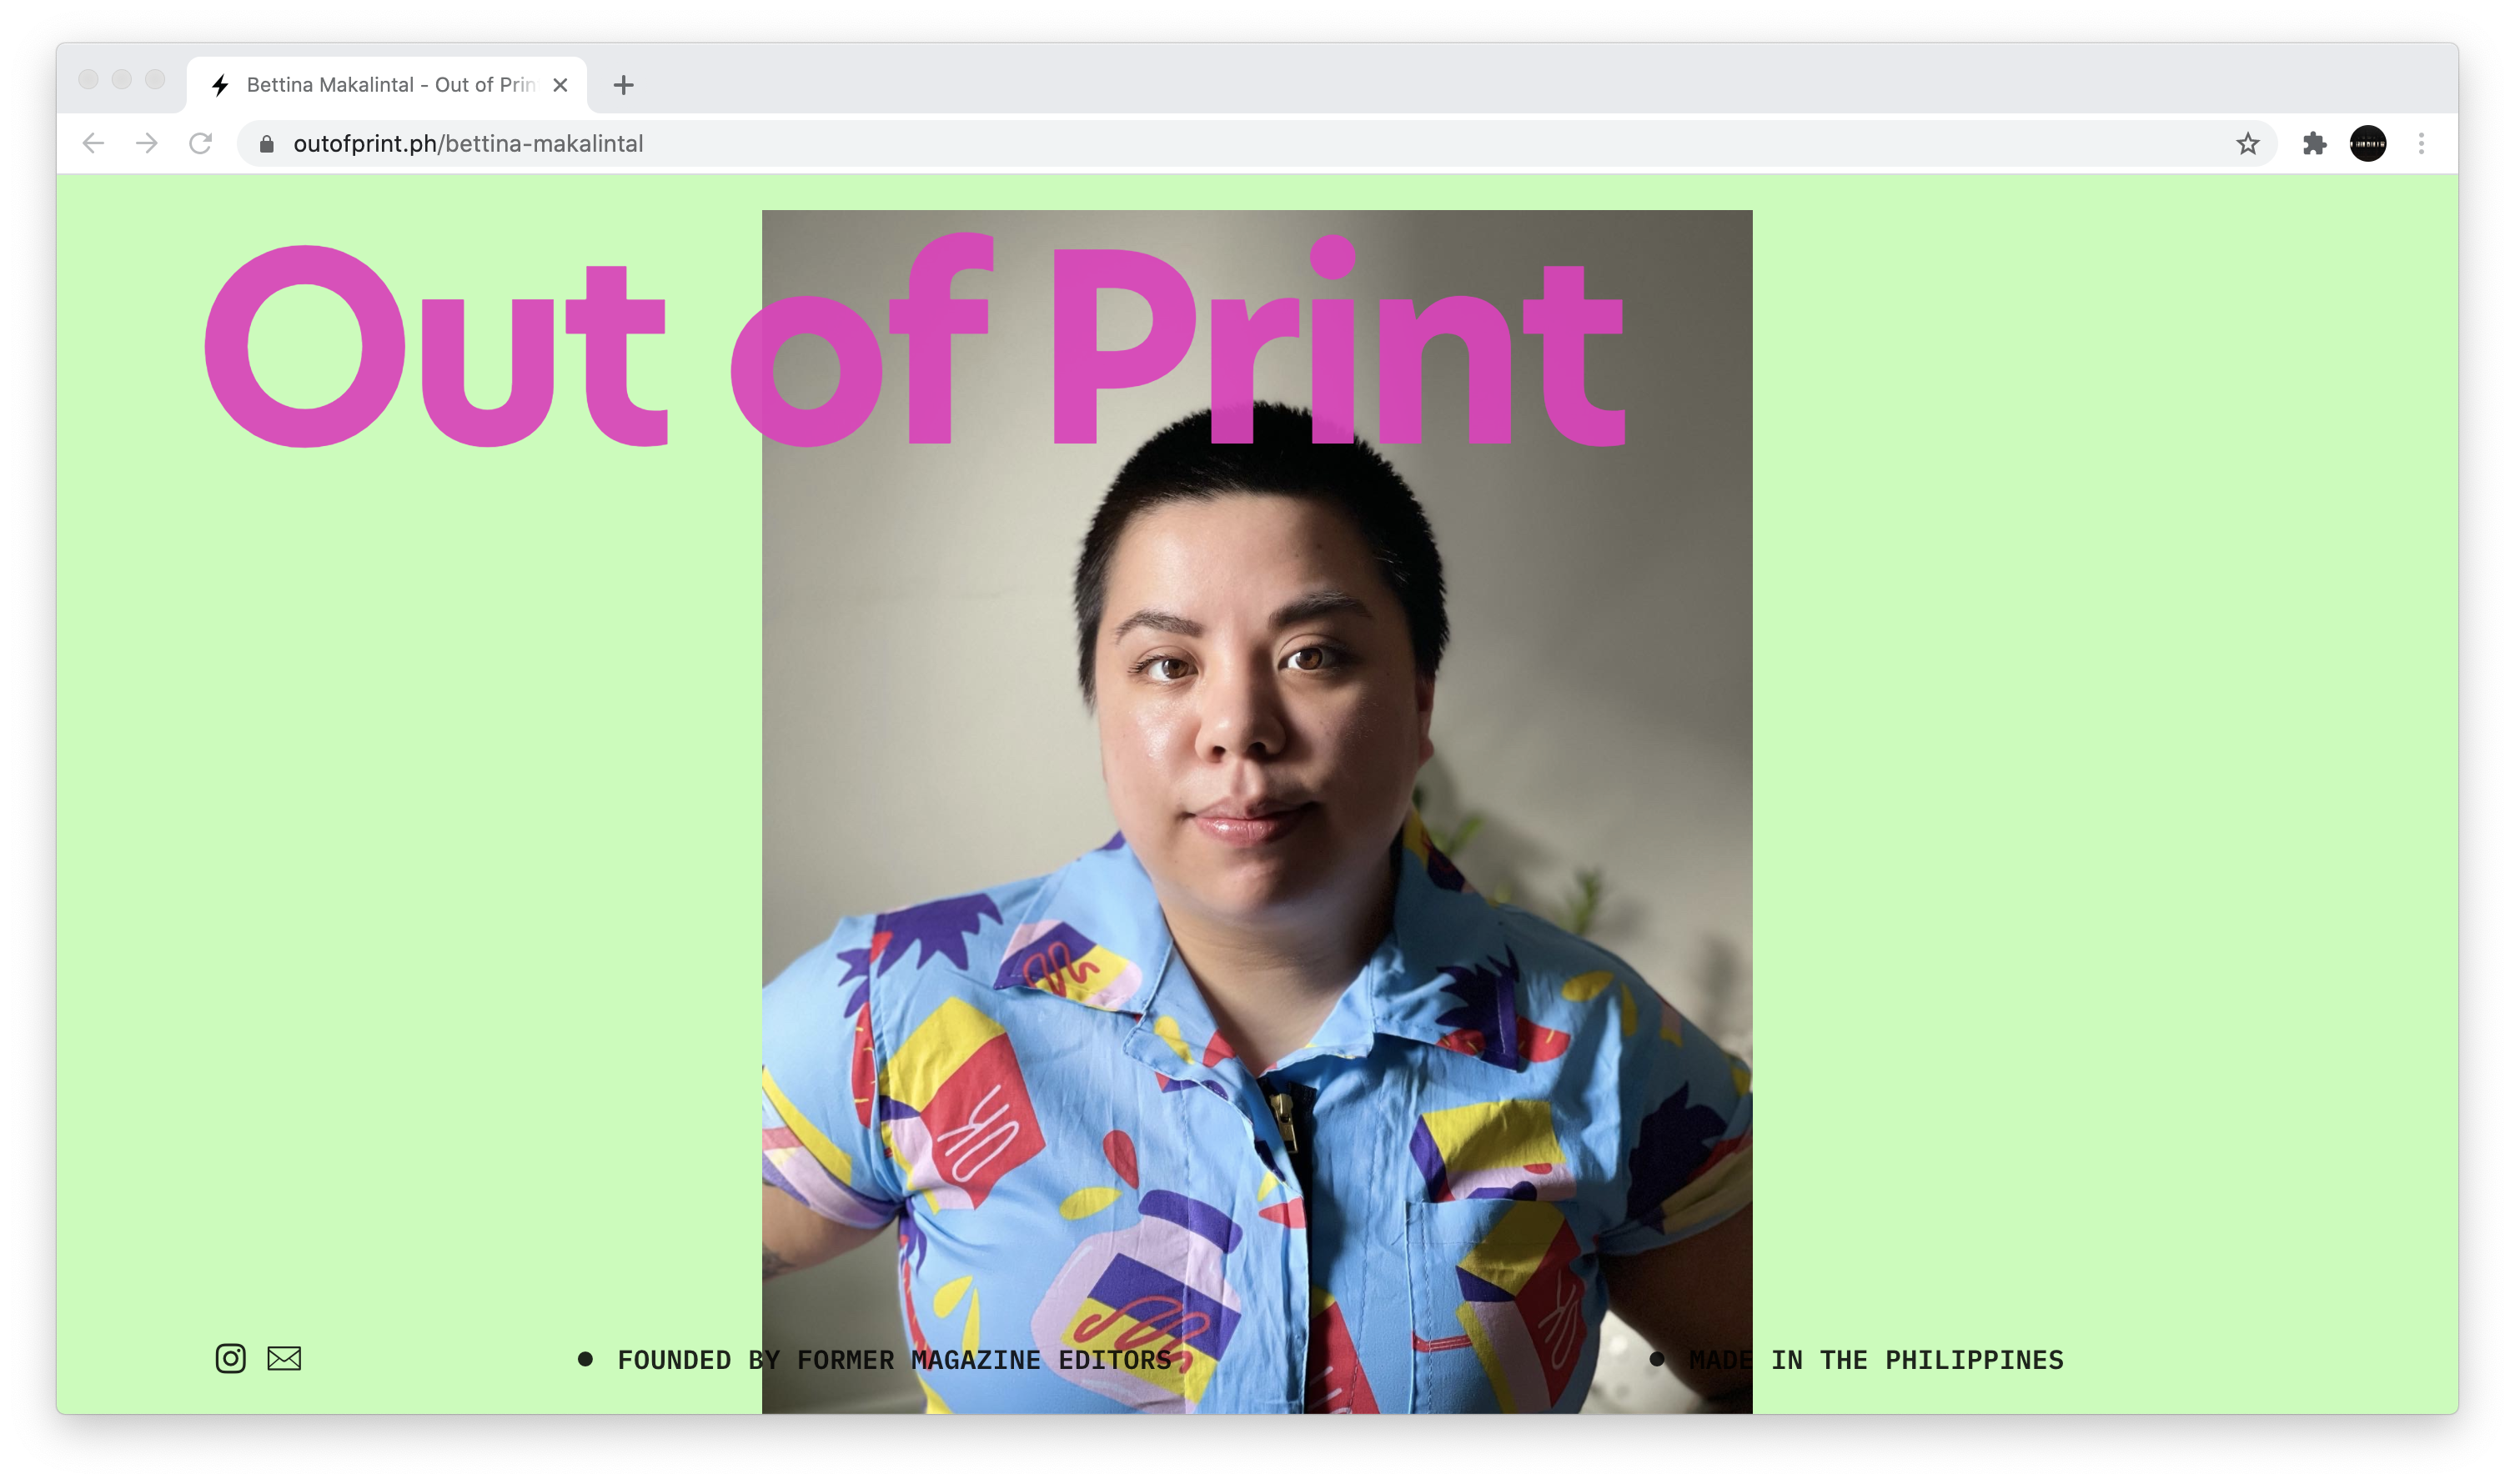Open the Instagram icon link
Screen dimensions: 2515x1484
click(230, 1358)
